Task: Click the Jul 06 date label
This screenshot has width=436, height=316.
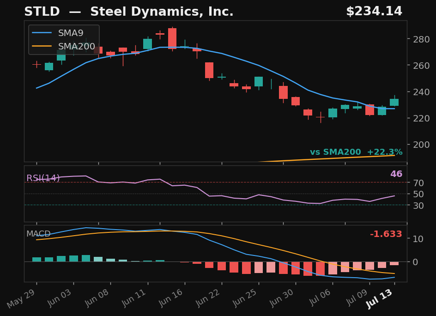Action: tap(320, 298)
